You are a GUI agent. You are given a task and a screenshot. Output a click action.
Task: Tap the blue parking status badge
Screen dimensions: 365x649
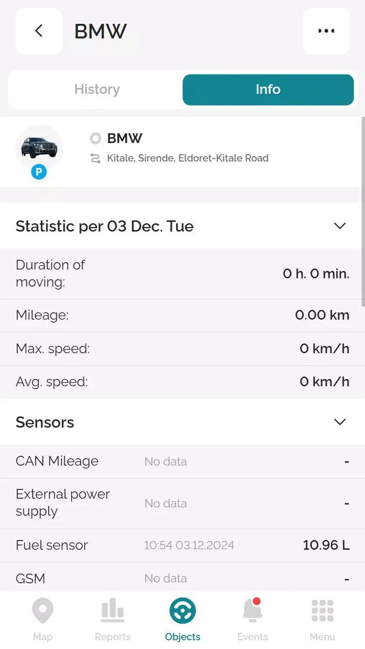pos(39,172)
